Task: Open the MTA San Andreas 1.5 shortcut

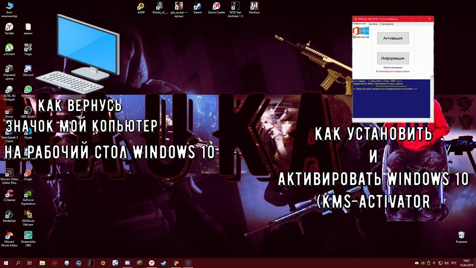Action: pos(236,10)
